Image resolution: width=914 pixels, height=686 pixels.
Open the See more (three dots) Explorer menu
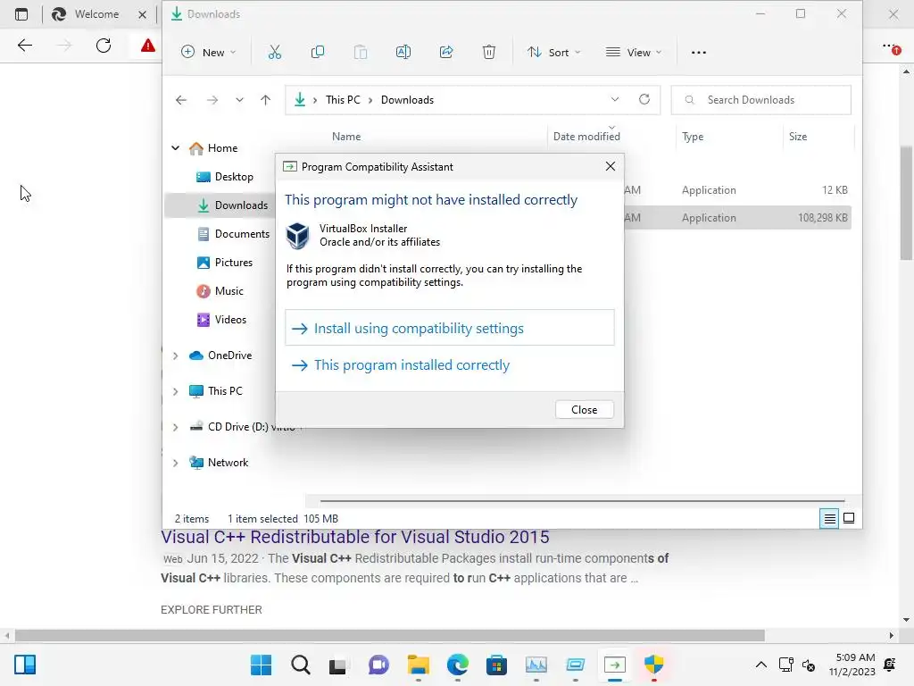698,53
